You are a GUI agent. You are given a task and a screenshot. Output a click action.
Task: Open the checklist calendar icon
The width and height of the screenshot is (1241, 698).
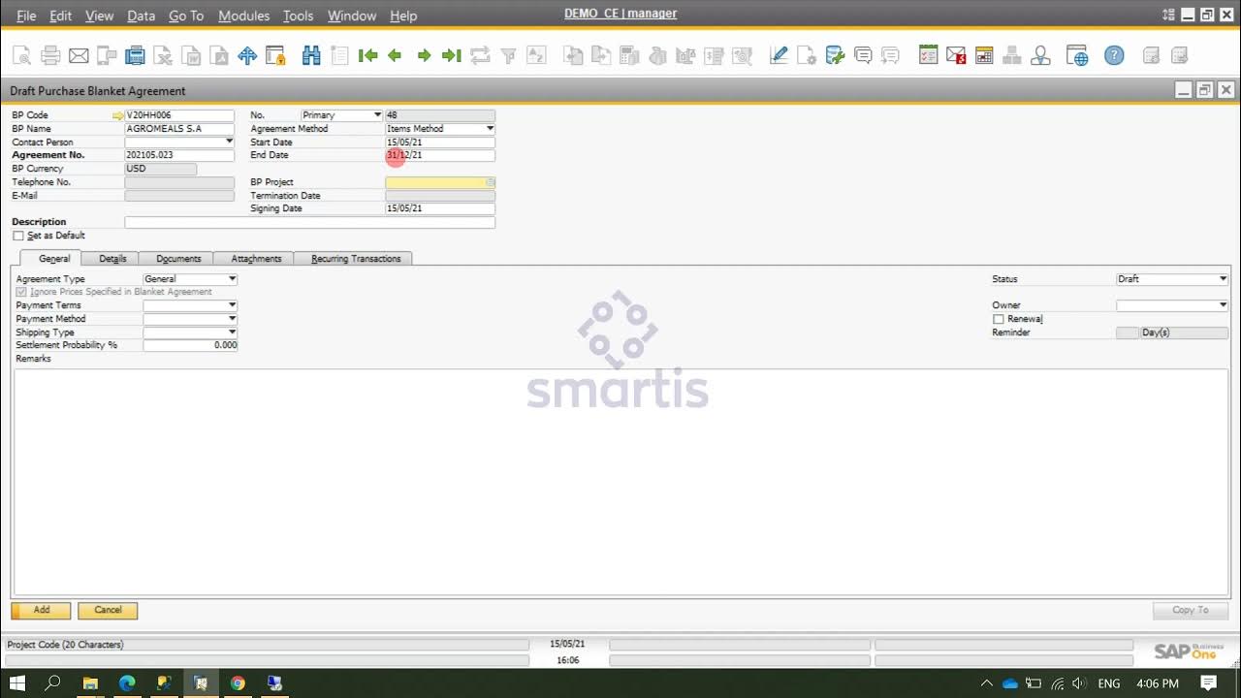pos(928,56)
